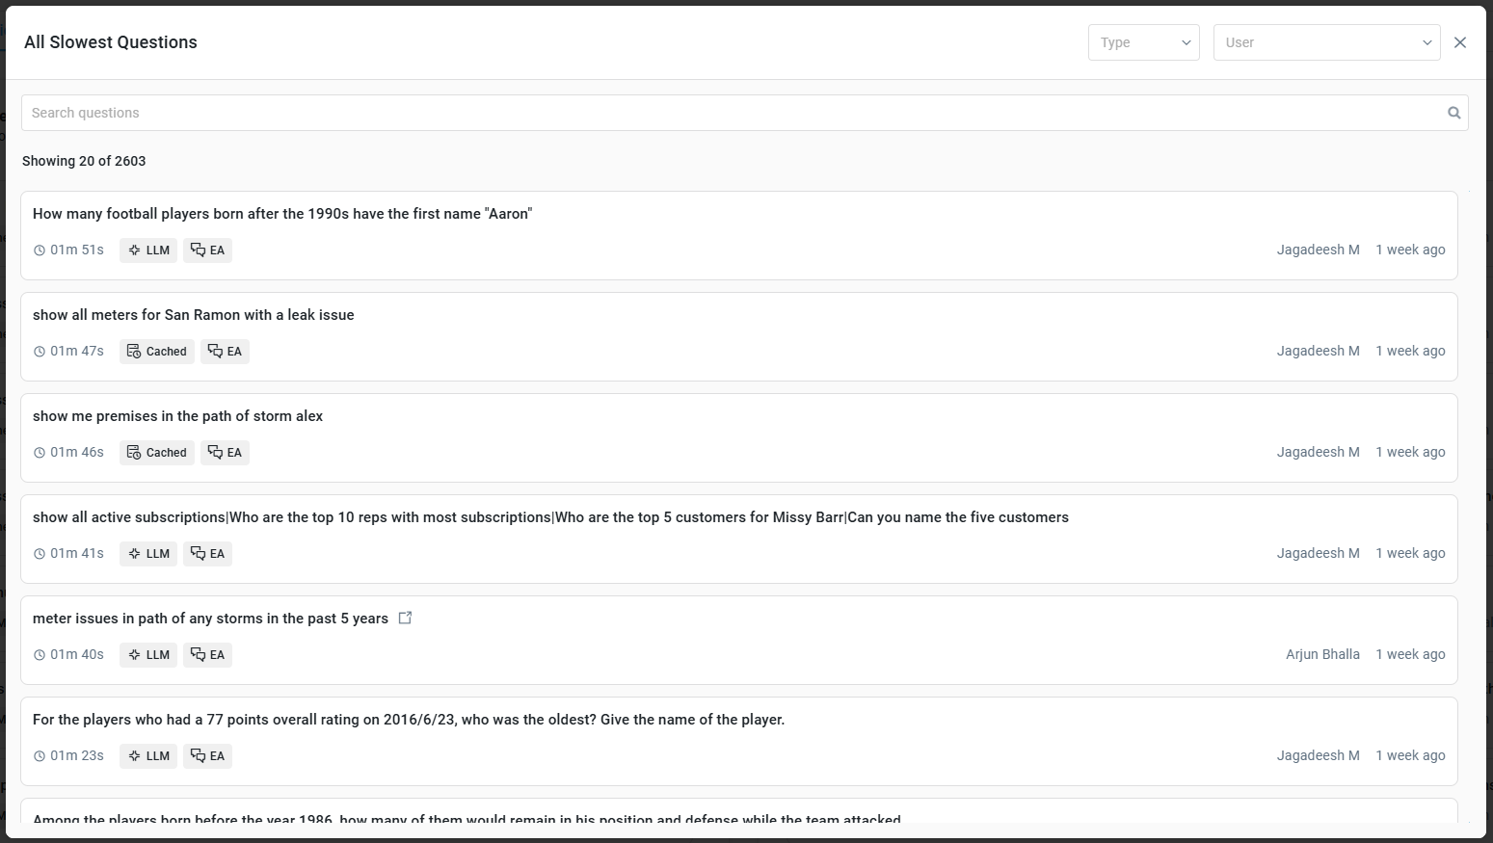The height and width of the screenshot is (843, 1493).
Task: Click the Cached badge on storm alex question
Action: tap(157, 453)
